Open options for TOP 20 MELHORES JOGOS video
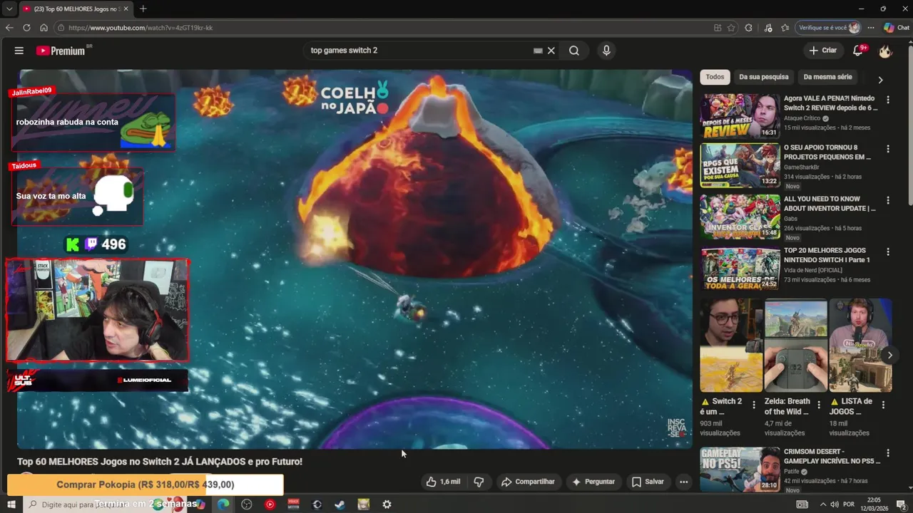 tap(888, 252)
